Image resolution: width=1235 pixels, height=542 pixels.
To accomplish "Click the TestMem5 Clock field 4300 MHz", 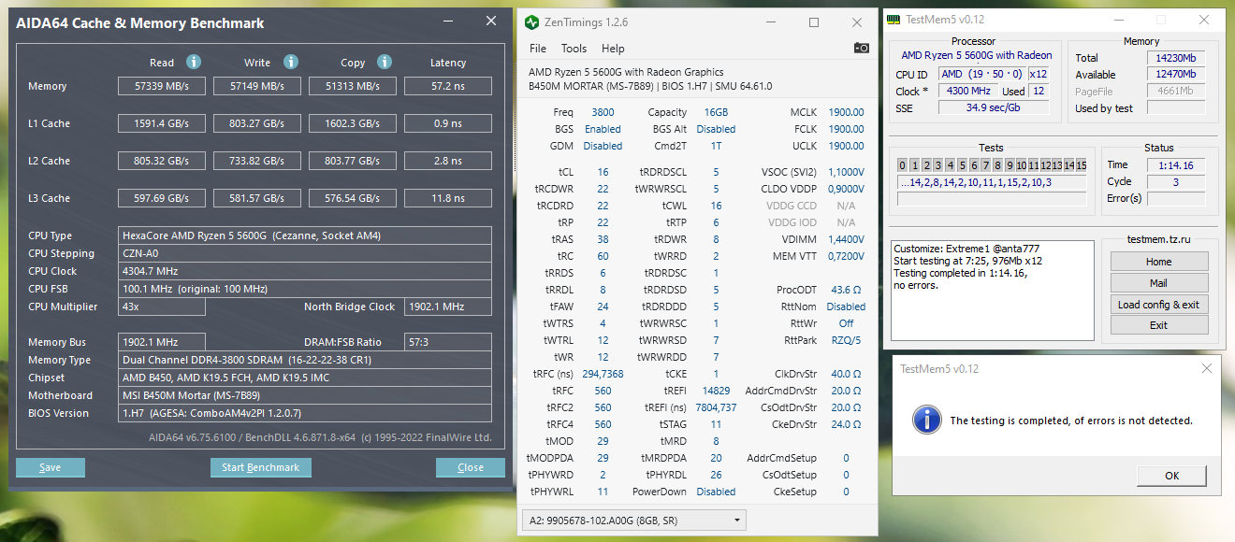I will [967, 92].
